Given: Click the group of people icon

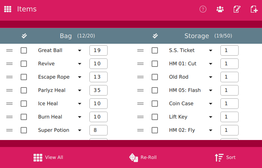Looking at the screenshot, I should [220, 9].
